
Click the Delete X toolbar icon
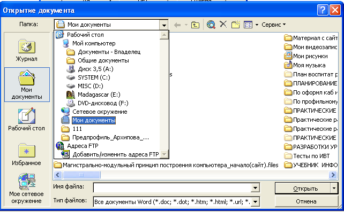[x=223, y=24]
